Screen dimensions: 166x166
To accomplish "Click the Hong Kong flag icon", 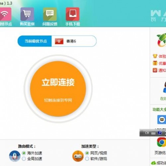I will pos(59,41).
